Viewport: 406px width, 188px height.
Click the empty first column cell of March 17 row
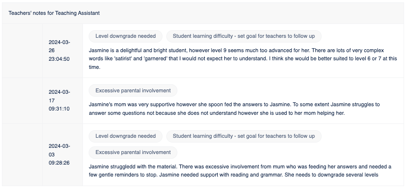click(22, 100)
